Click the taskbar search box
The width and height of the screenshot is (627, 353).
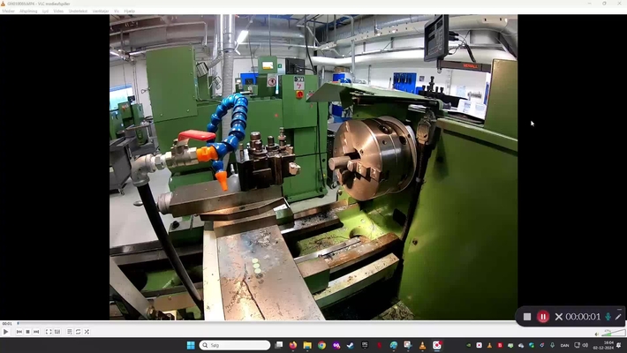235,345
